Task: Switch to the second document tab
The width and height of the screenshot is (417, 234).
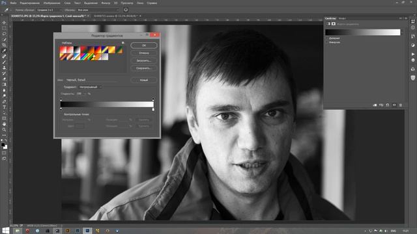Action: (x=116, y=16)
